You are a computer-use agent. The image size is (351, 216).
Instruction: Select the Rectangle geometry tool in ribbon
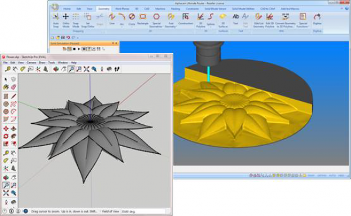143,19
